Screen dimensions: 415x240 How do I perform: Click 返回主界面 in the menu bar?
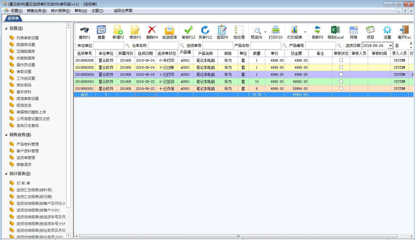(x=123, y=11)
